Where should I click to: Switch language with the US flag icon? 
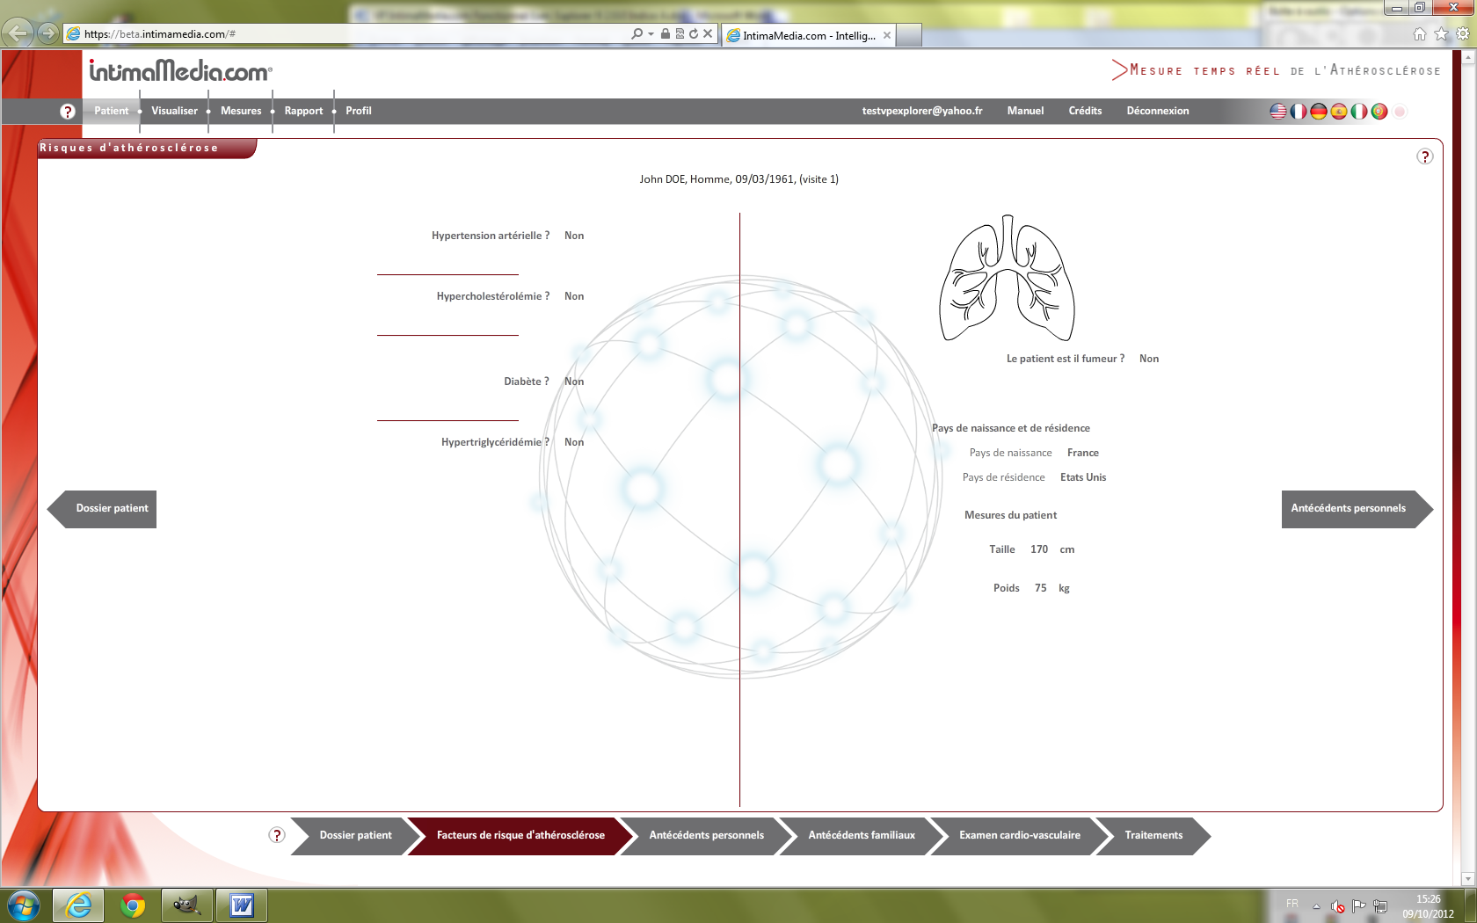pyautogui.click(x=1278, y=112)
